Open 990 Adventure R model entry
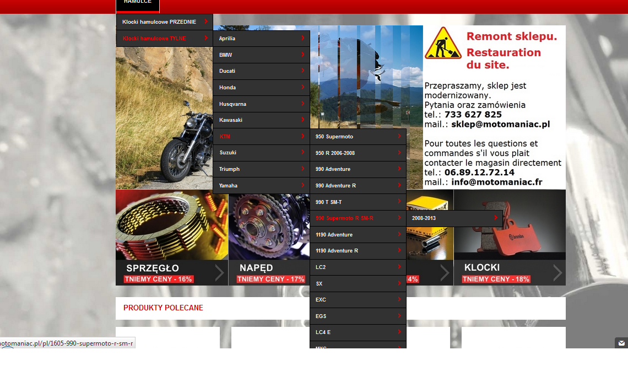 pyautogui.click(x=358, y=186)
